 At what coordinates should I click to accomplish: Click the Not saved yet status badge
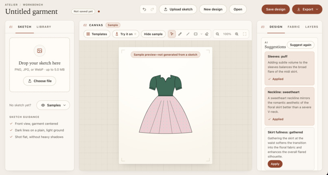pos(83,11)
